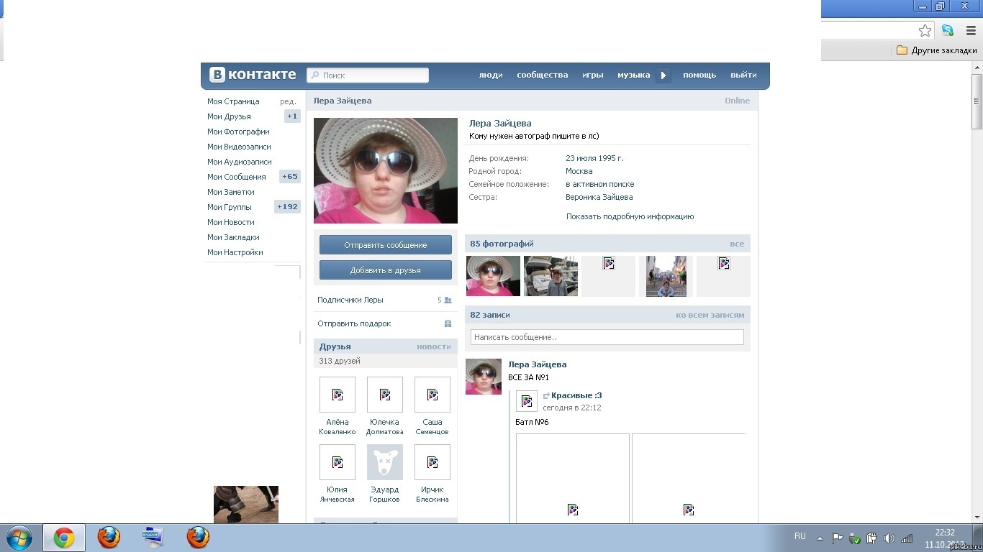This screenshot has height=552, width=983.
Task: Click the volume speaker icon in tray
Action: click(889, 538)
